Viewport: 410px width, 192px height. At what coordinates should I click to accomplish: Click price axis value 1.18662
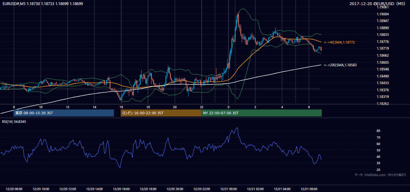tap(383, 55)
